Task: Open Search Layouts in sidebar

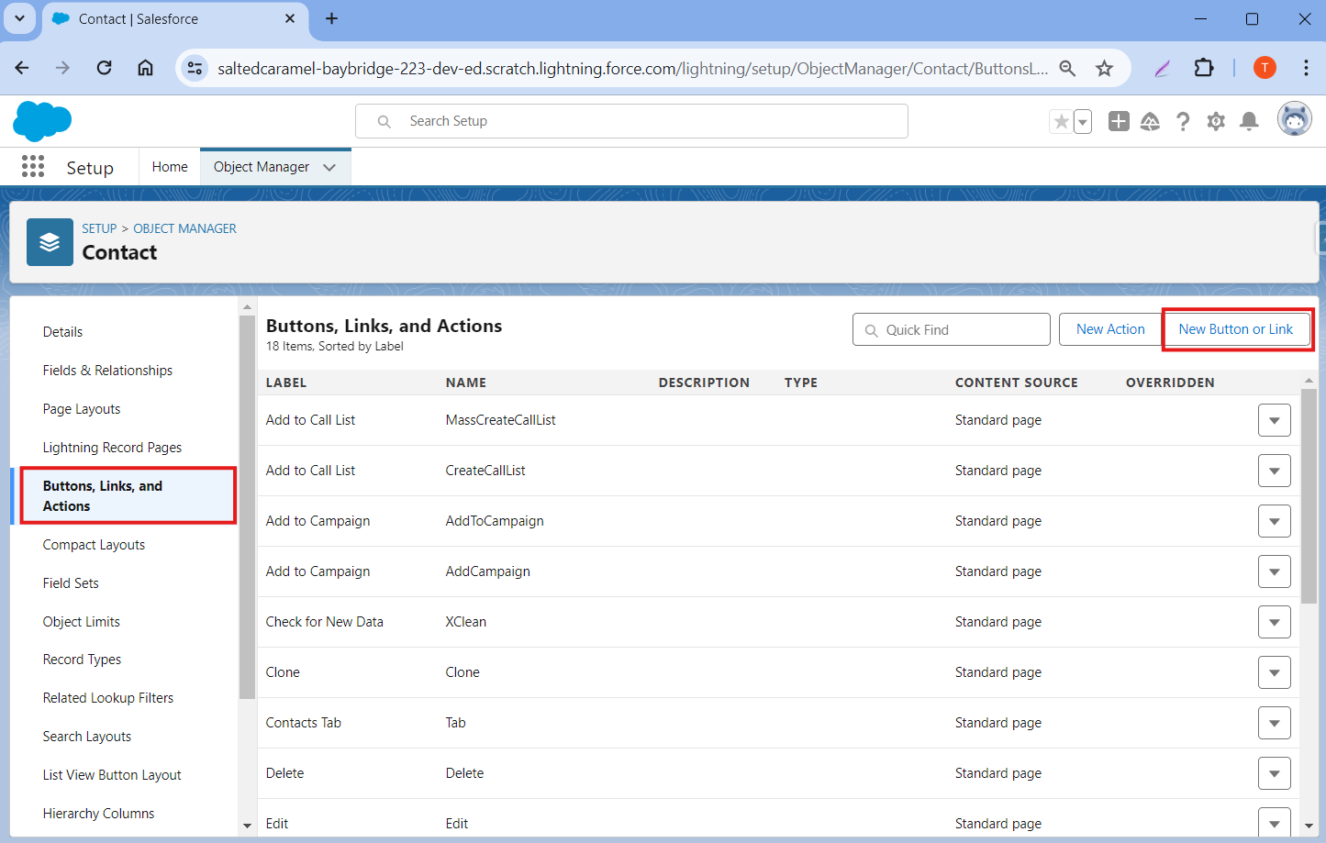Action: tap(86, 737)
